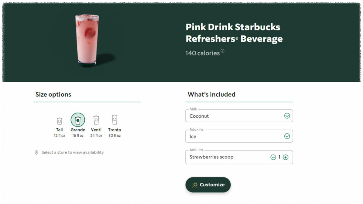Increase Strawberries scoop with plus icon
The image size is (363, 204).
pyautogui.click(x=286, y=157)
